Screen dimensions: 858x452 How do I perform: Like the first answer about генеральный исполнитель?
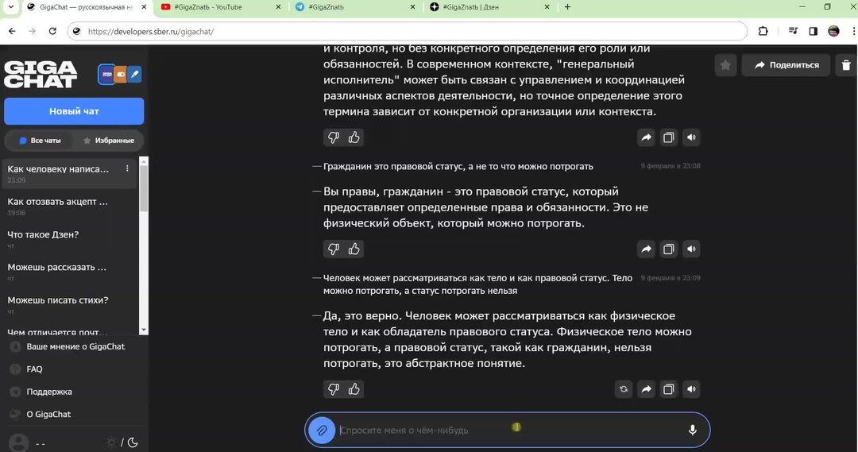point(354,137)
